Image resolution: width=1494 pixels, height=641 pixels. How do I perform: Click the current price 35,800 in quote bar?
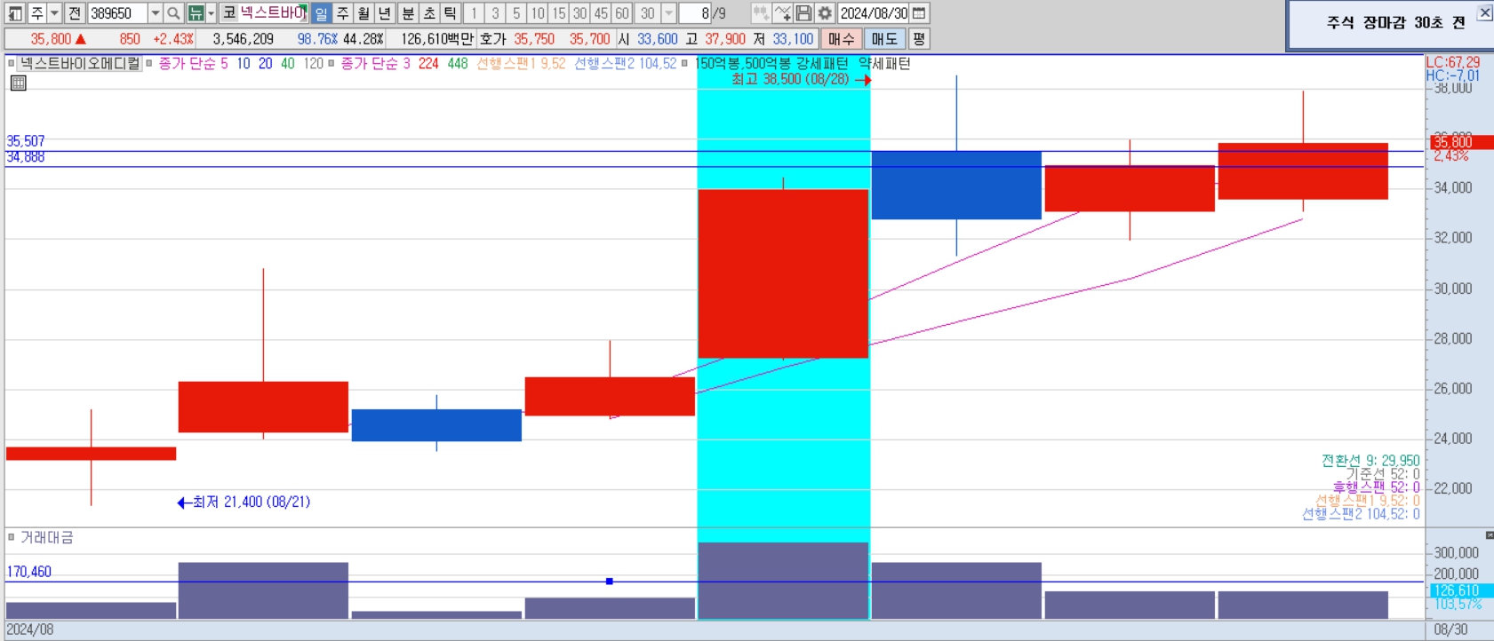click(x=51, y=39)
